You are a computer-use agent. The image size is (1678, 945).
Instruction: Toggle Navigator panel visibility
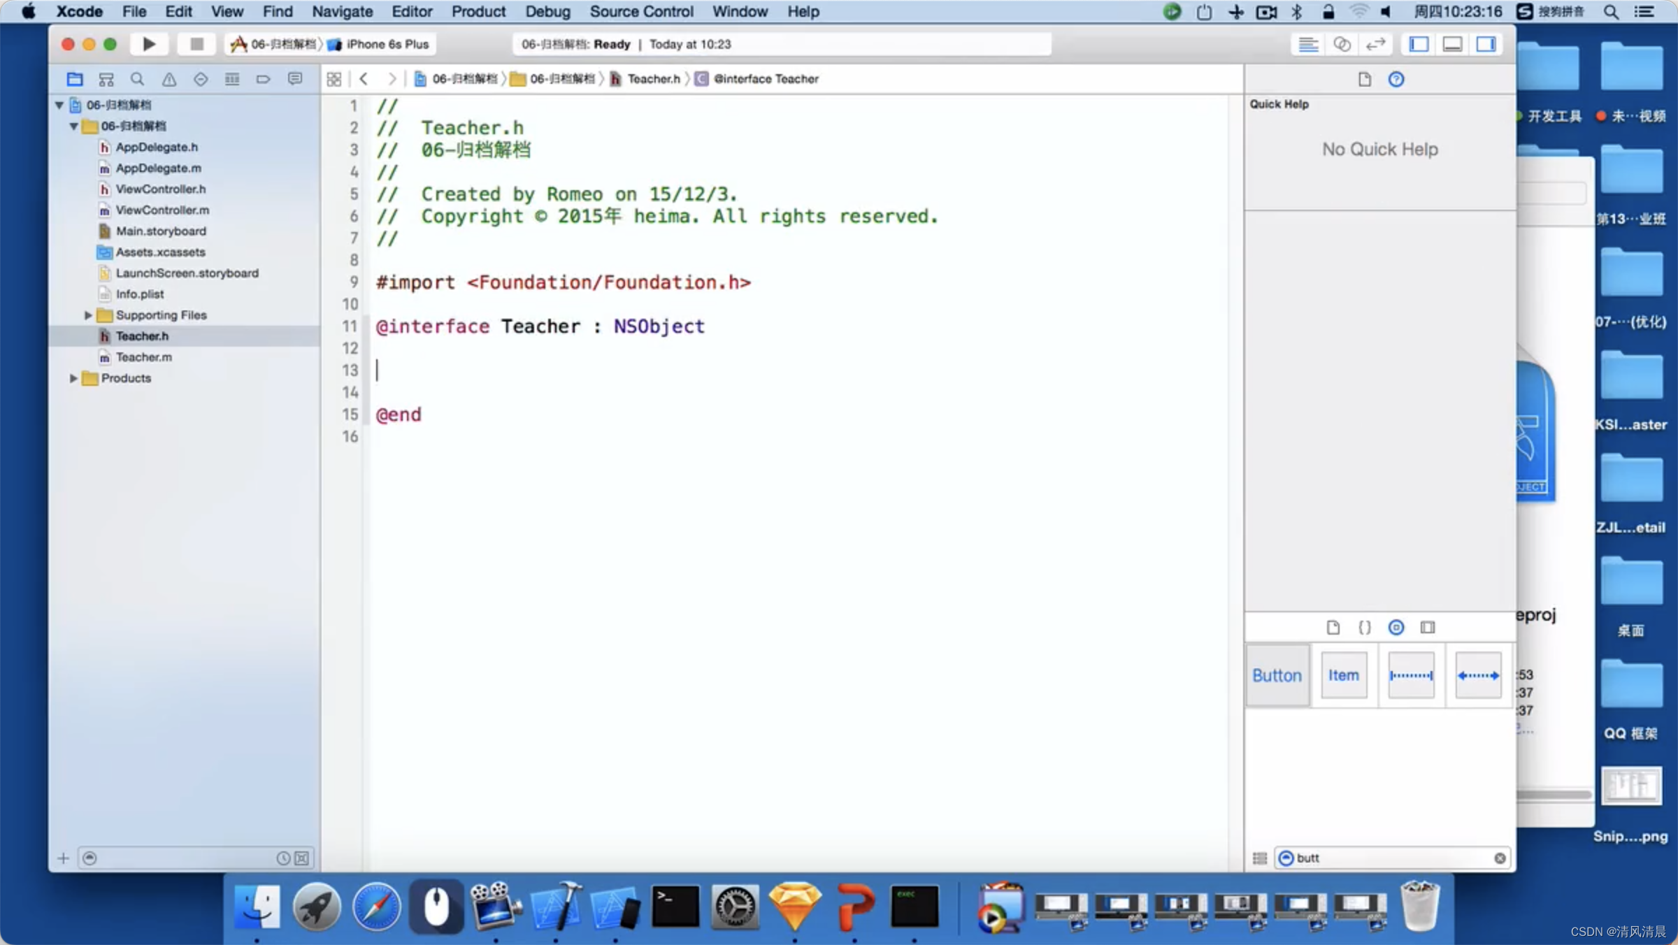point(1420,44)
